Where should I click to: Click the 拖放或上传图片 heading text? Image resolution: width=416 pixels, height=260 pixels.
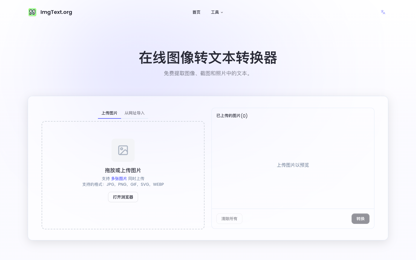pos(123,170)
